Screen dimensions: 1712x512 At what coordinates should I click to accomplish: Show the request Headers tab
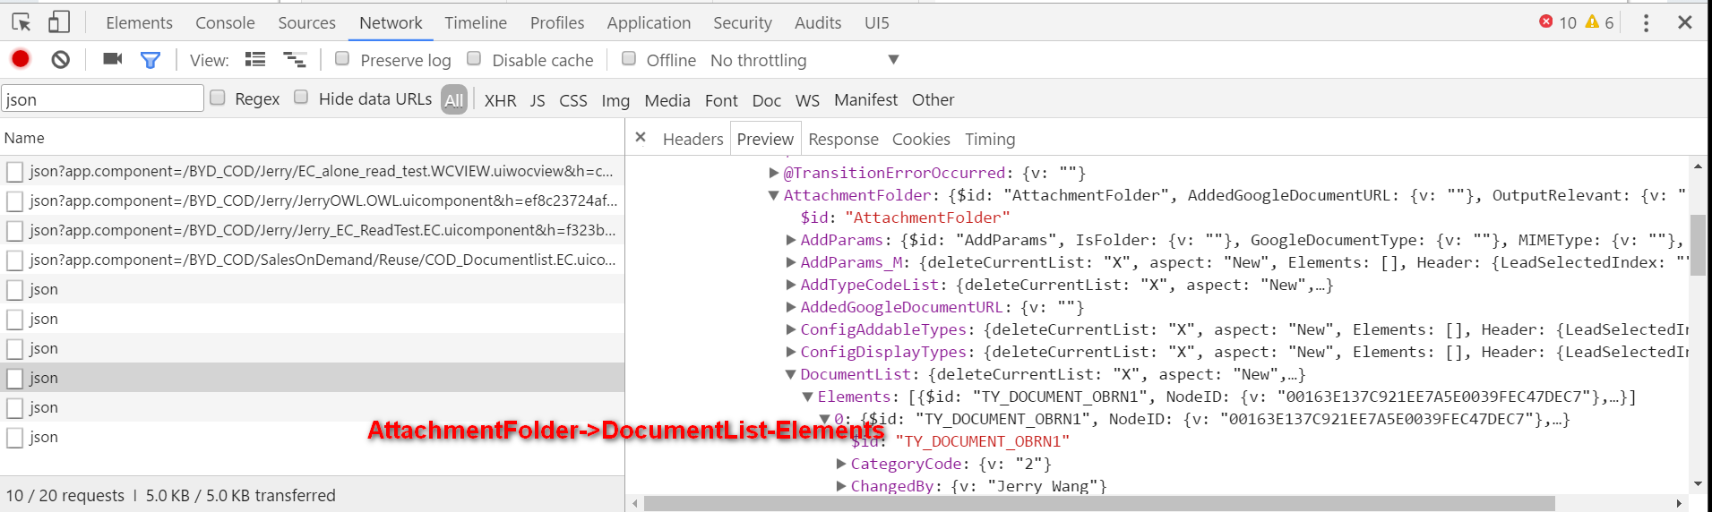[693, 139]
